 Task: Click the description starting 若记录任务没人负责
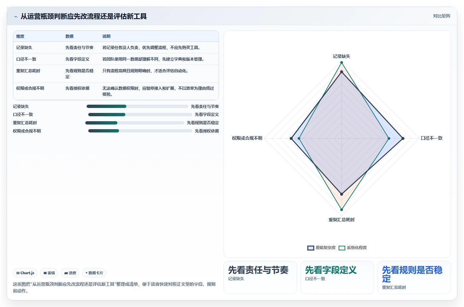coord(152,48)
